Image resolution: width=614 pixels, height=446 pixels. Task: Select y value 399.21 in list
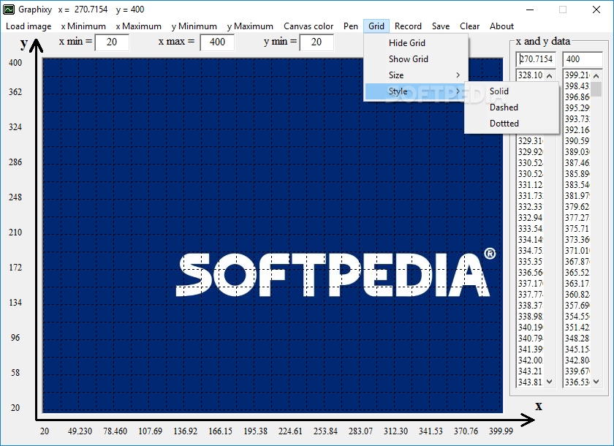tap(577, 75)
